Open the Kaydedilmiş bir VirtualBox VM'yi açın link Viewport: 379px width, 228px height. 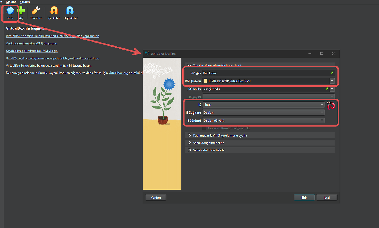coord(32,51)
